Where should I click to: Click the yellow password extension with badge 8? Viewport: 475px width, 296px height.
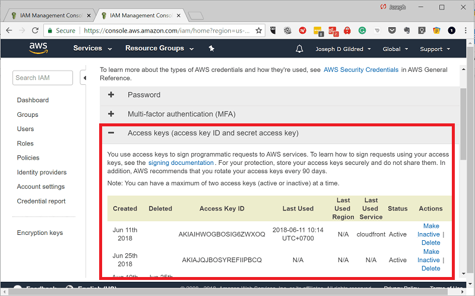(x=318, y=31)
